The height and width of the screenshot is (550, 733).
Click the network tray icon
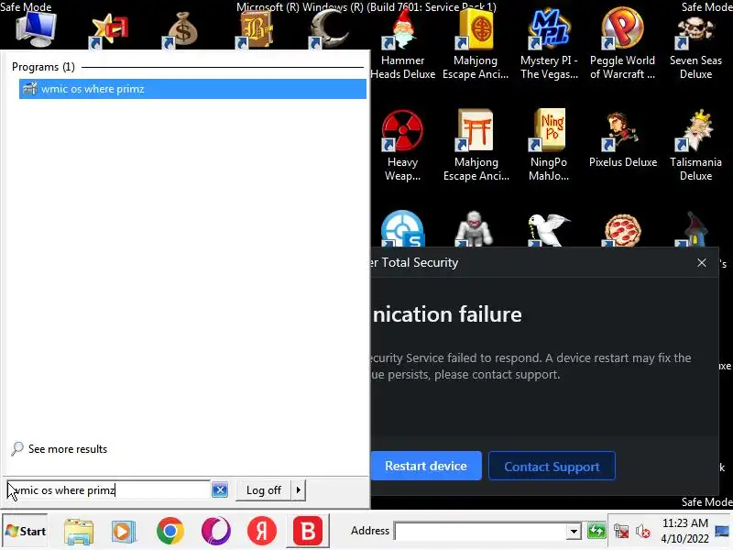tap(621, 532)
